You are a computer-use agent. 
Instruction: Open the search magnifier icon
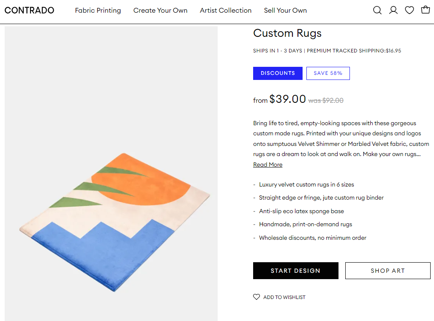coord(377,10)
